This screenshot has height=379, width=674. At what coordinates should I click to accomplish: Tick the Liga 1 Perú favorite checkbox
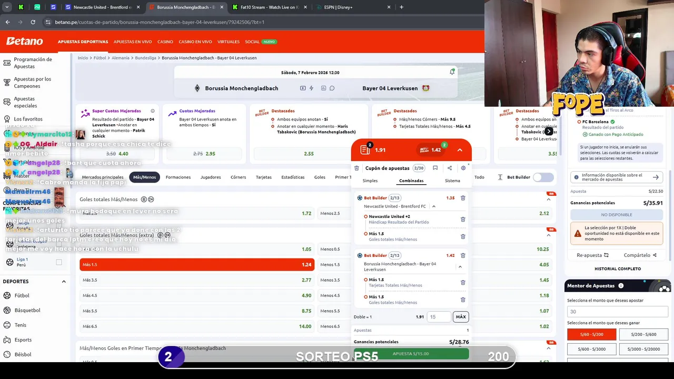click(59, 262)
